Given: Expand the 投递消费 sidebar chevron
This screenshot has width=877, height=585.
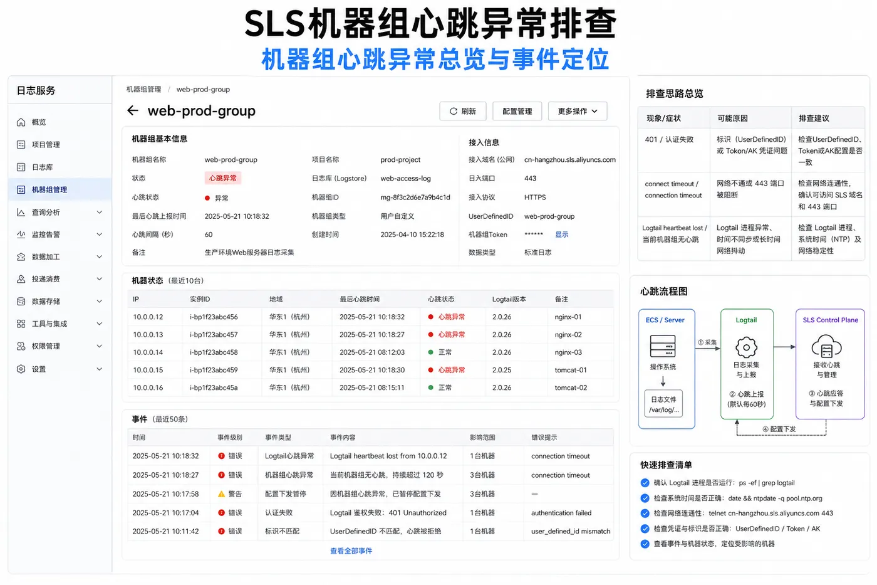Looking at the screenshot, I should click(x=100, y=279).
